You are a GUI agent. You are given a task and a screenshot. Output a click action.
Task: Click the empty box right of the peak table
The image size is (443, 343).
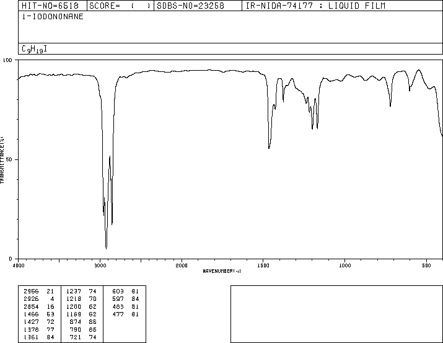336,314
